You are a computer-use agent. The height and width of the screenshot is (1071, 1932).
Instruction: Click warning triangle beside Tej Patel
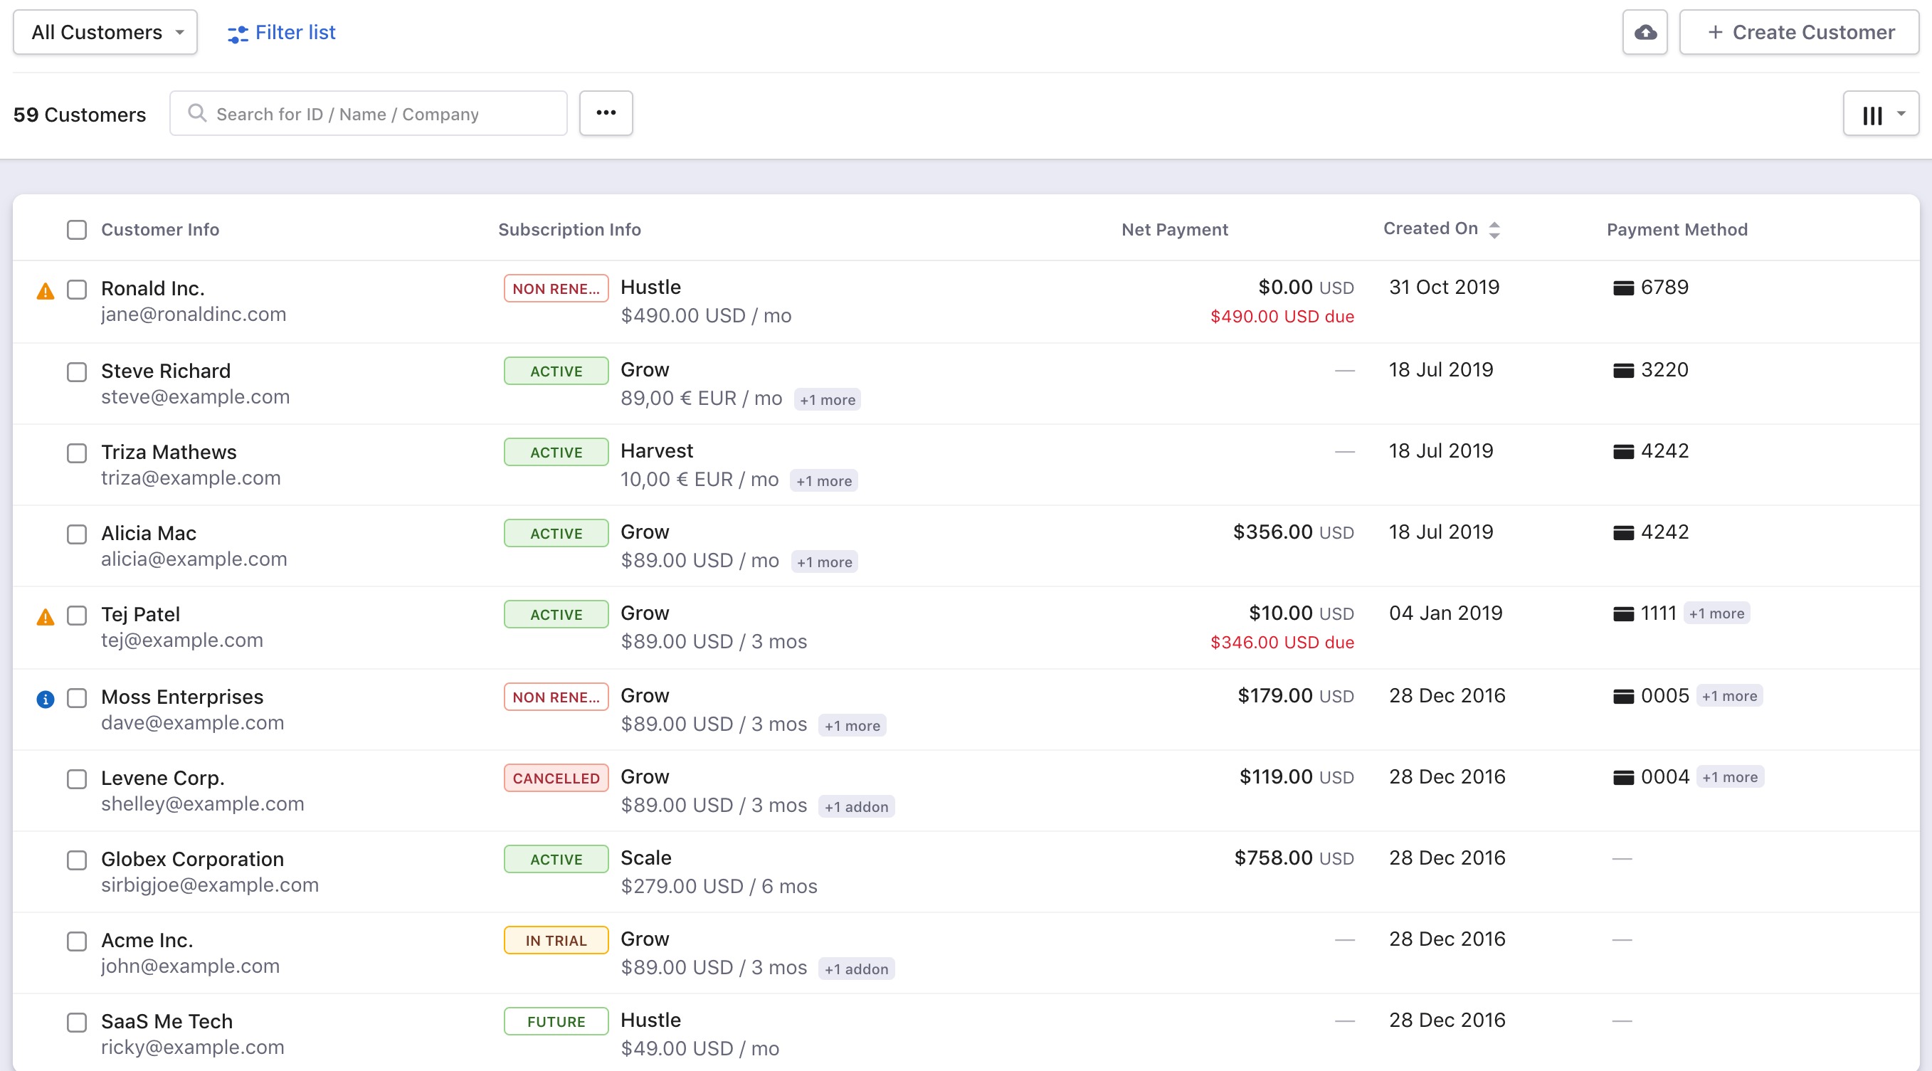[46, 617]
